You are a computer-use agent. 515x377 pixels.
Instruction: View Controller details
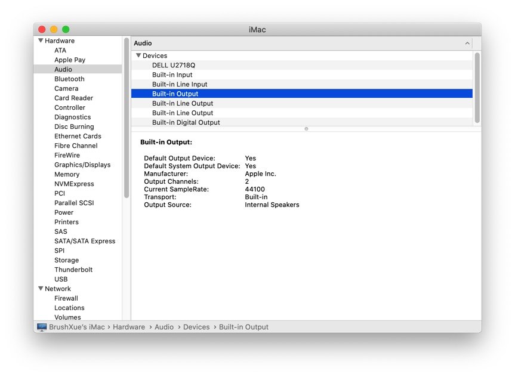(x=70, y=107)
